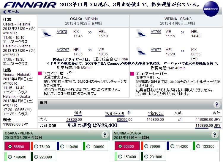This screenshot has height=162, width=223.
Task: Click the double arrow between HEL and KIX return
Action: (182, 51)
